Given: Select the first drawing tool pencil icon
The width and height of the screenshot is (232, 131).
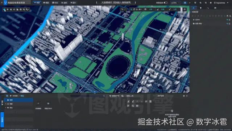Looking at the screenshot, I should (128, 102).
